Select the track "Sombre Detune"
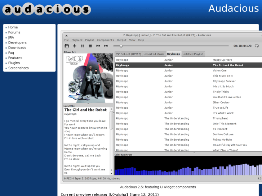The height and width of the screenshot is (196, 262). pyautogui.click(x=188, y=135)
